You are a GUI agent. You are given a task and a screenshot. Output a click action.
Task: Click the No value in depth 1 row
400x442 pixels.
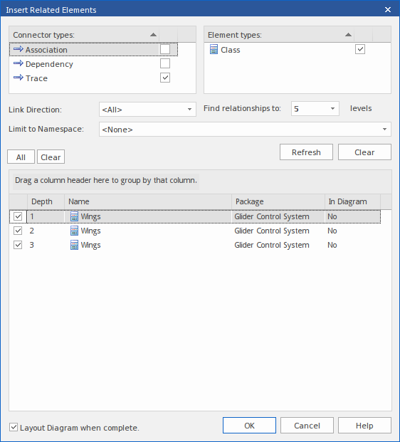[x=332, y=216]
